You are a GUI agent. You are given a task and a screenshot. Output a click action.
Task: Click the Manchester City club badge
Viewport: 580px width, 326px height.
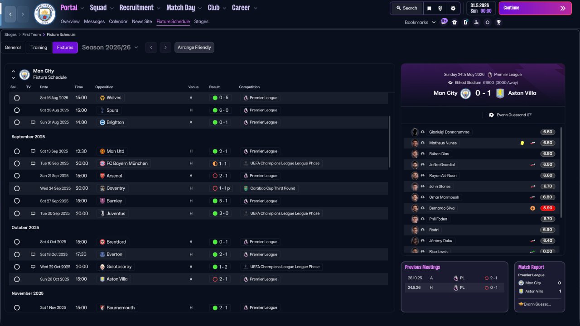click(x=45, y=14)
